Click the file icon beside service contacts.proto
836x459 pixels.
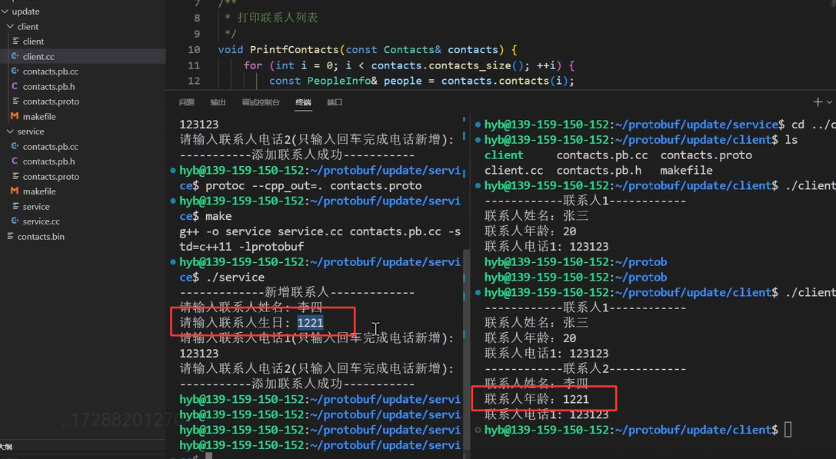coord(15,176)
